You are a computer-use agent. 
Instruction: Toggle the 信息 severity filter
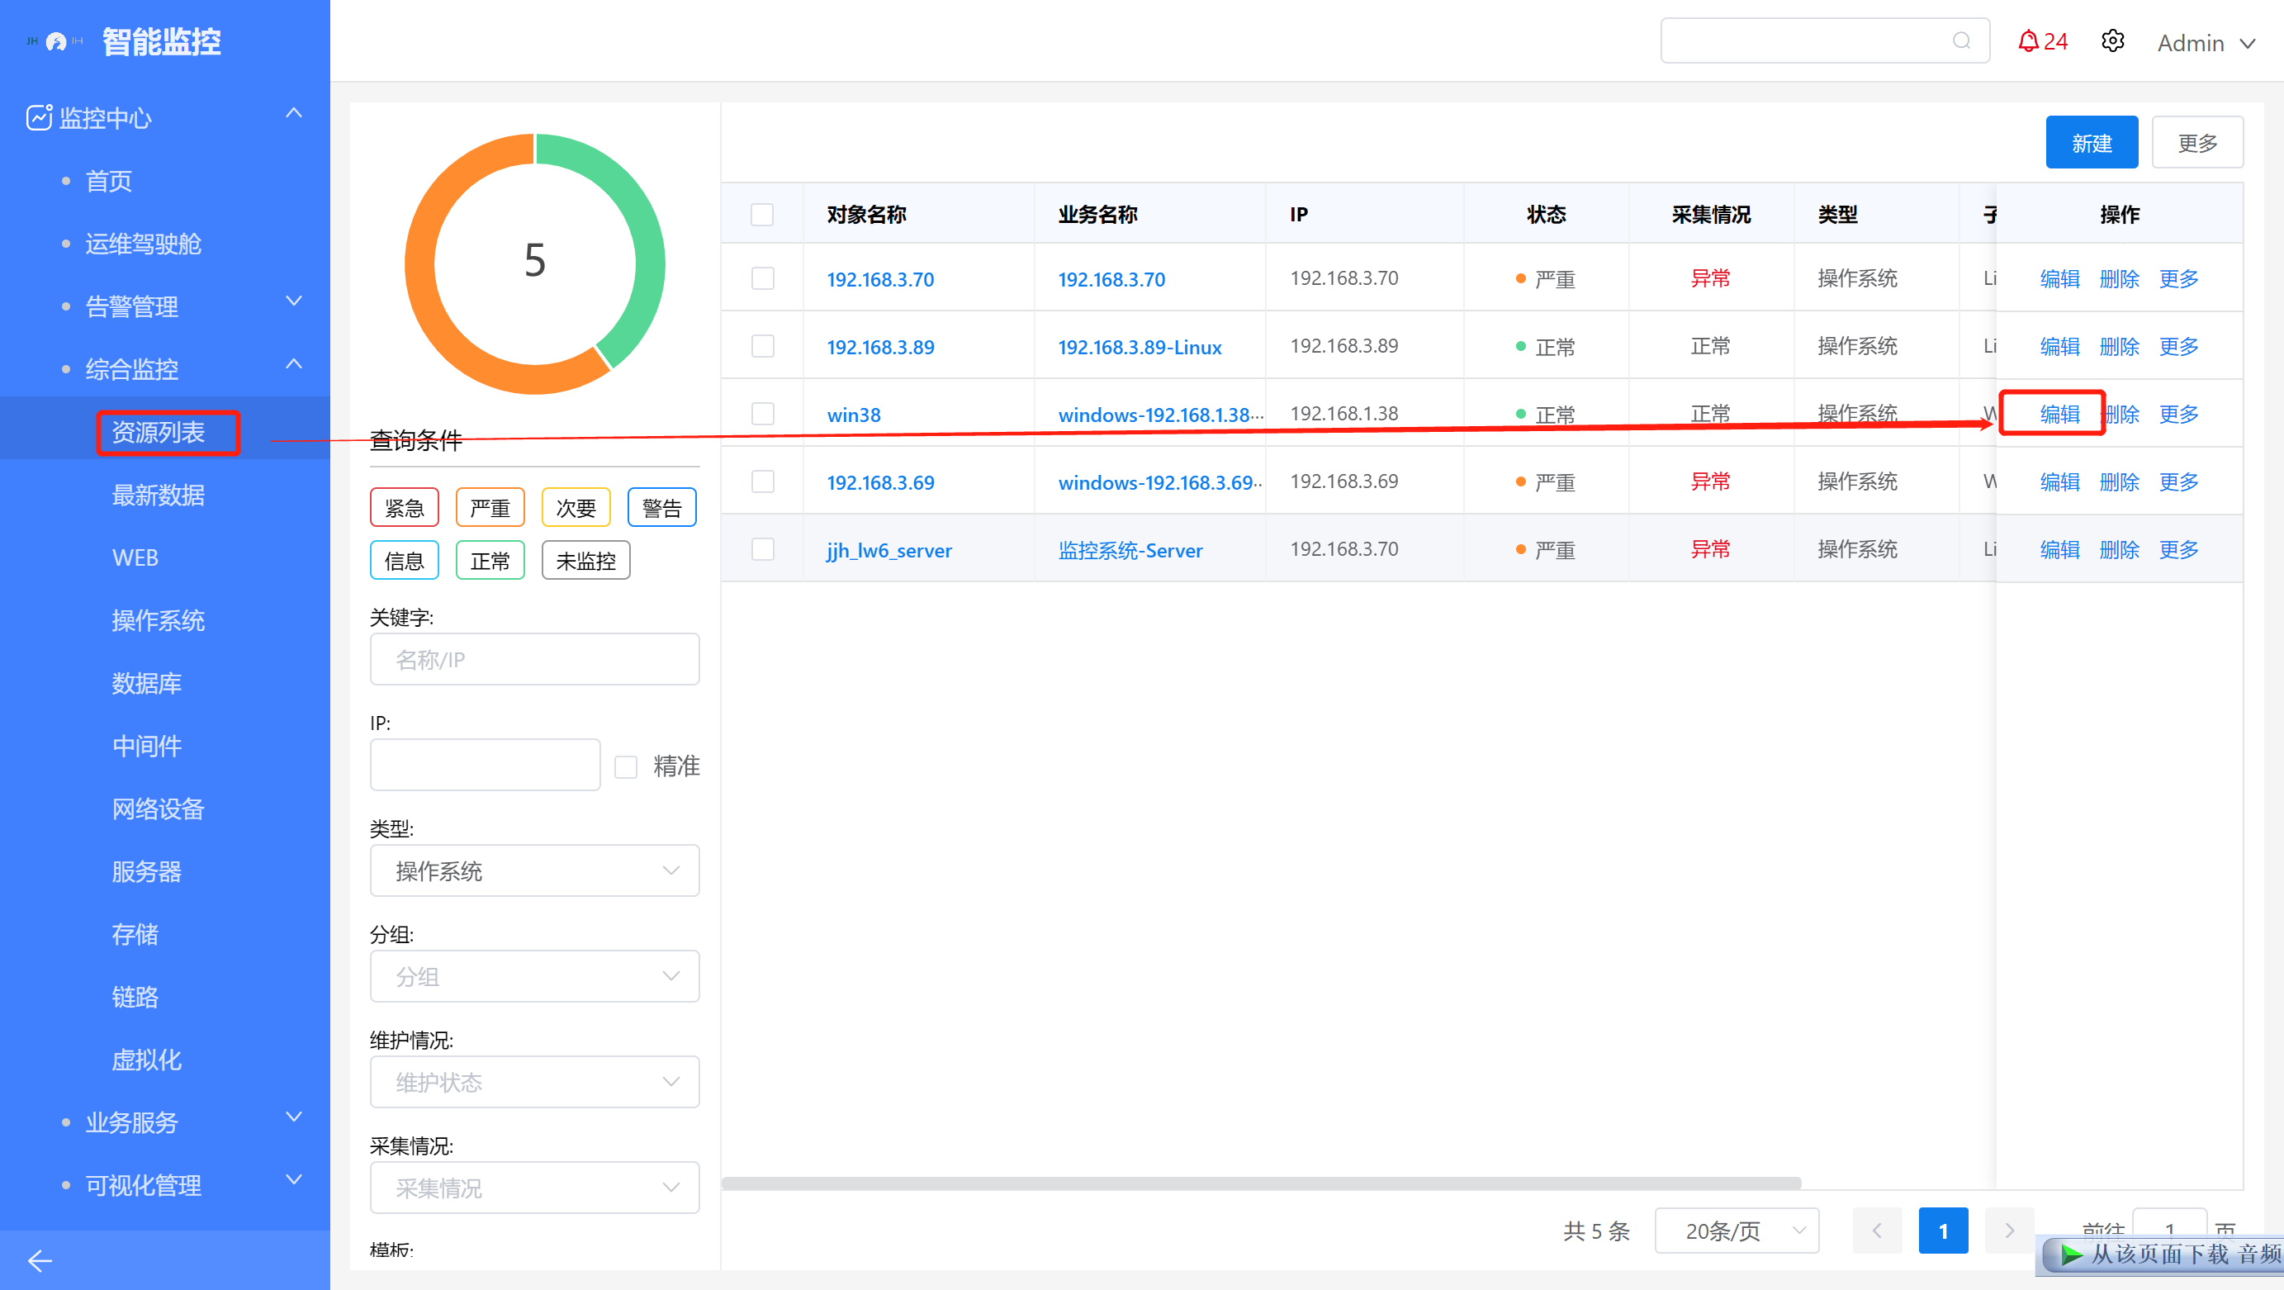405,560
